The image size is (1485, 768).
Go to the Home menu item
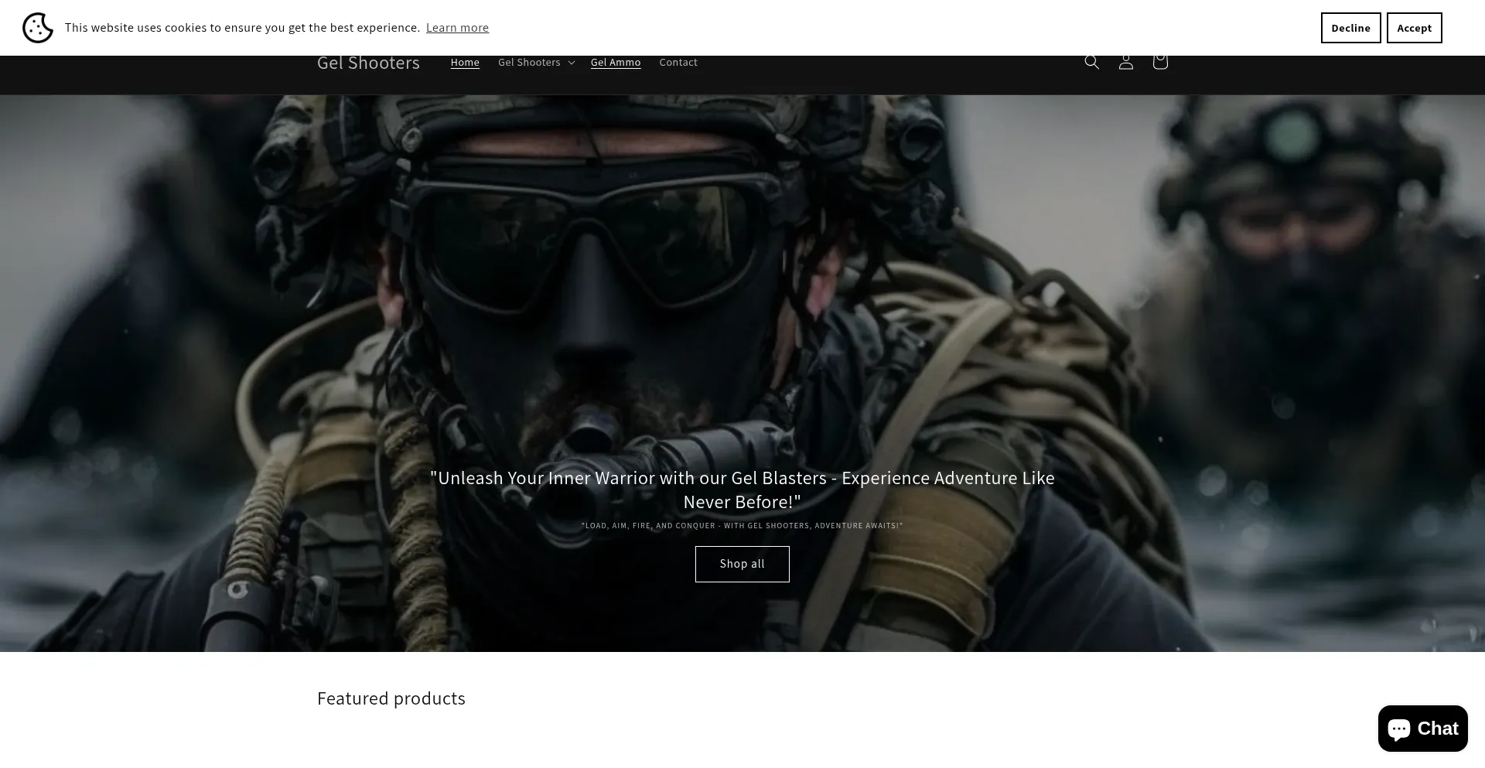pyautogui.click(x=465, y=63)
